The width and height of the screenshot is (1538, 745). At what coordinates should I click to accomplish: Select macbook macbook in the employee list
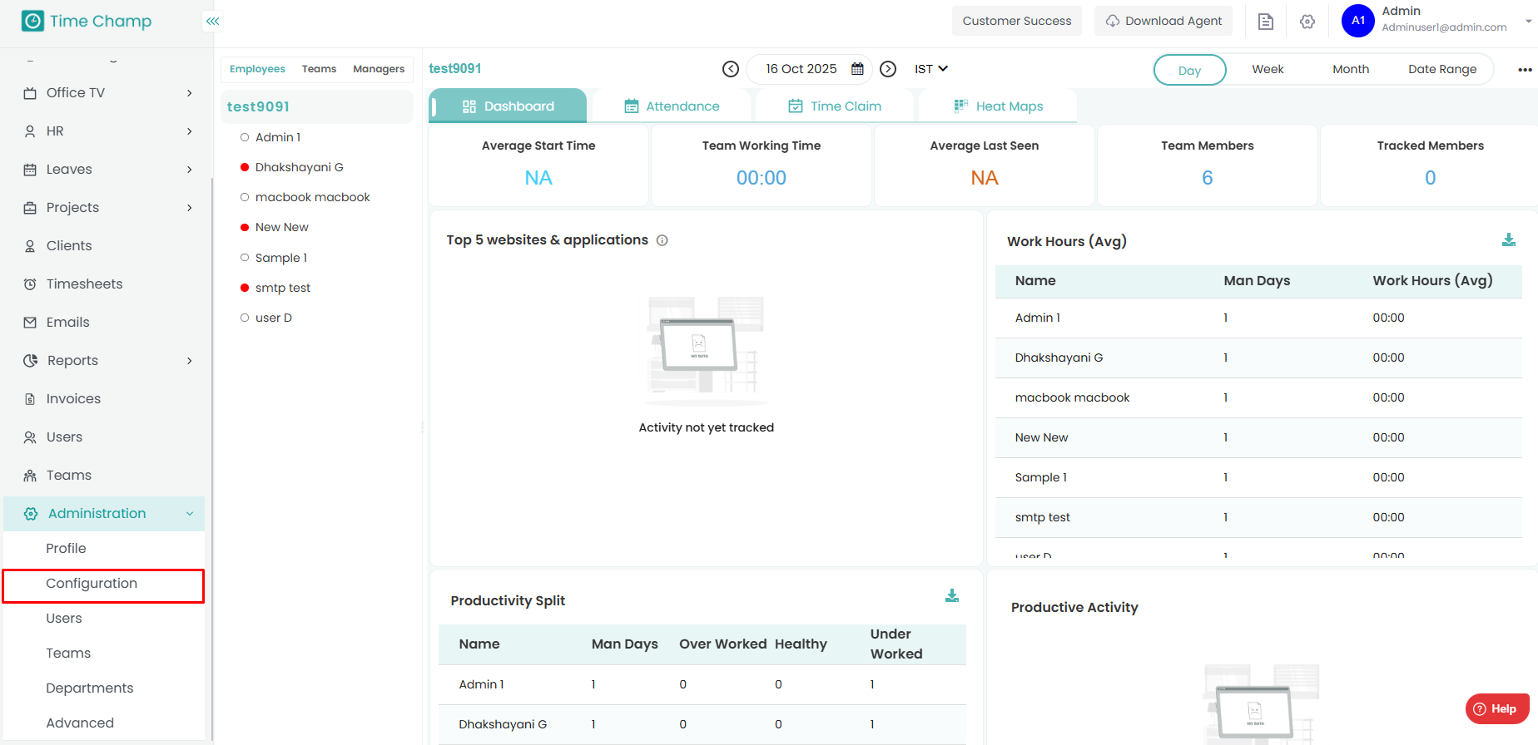coord(313,197)
